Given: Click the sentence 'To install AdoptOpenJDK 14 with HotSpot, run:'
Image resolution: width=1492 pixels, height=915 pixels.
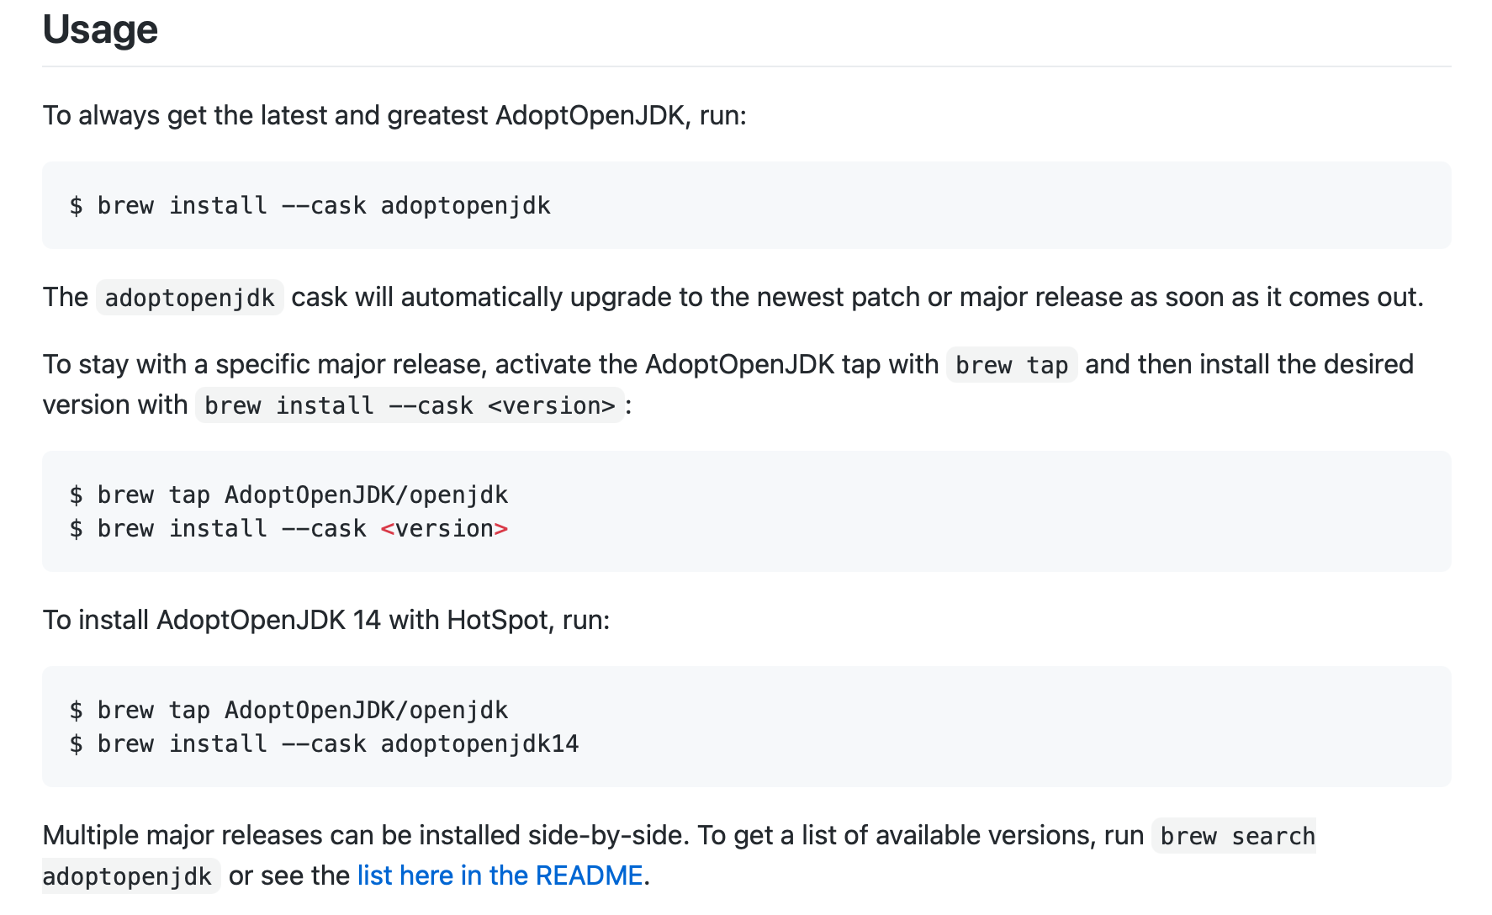Looking at the screenshot, I should (326, 620).
